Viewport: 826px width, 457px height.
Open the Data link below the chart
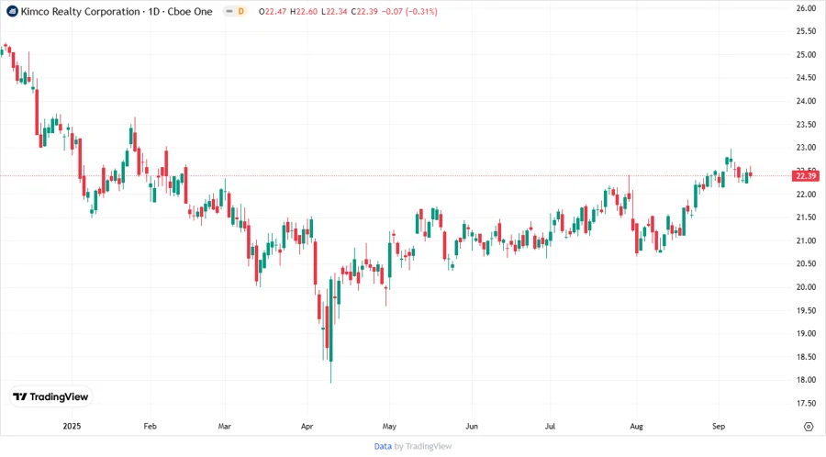pyautogui.click(x=383, y=446)
